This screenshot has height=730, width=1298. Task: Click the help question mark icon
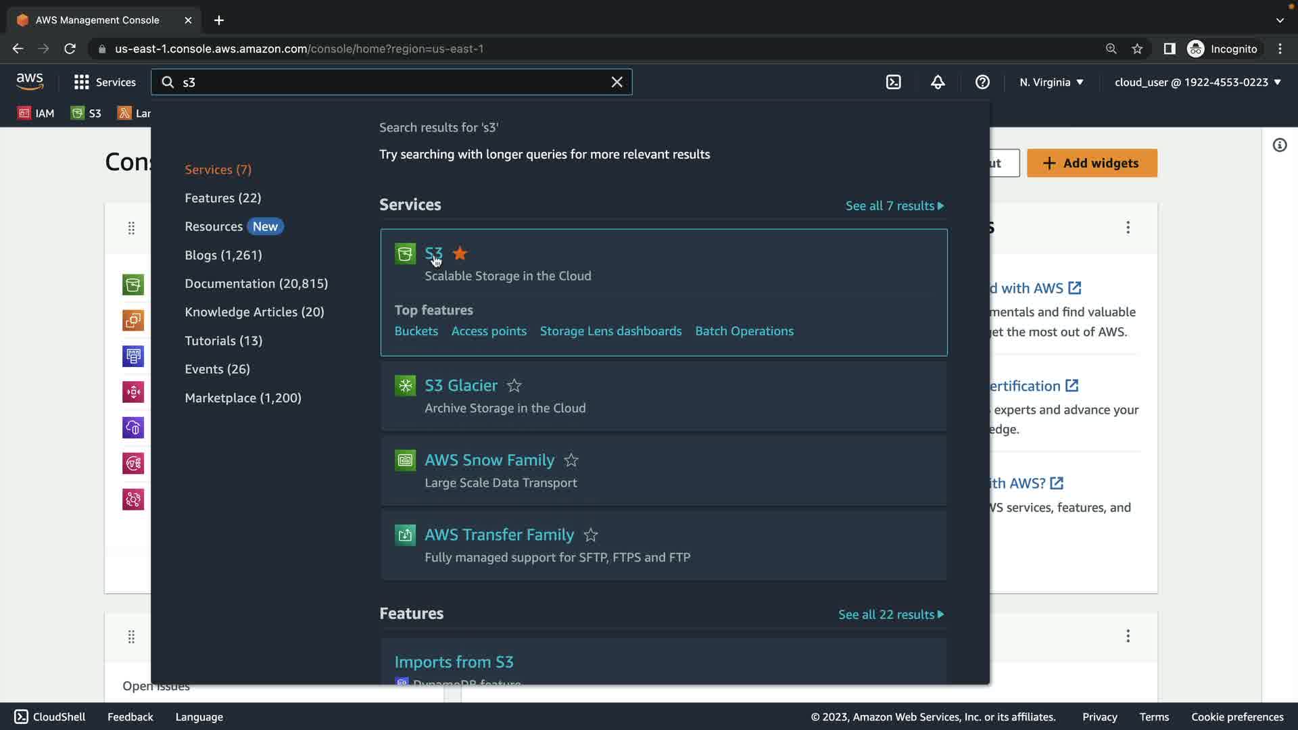pos(982,82)
